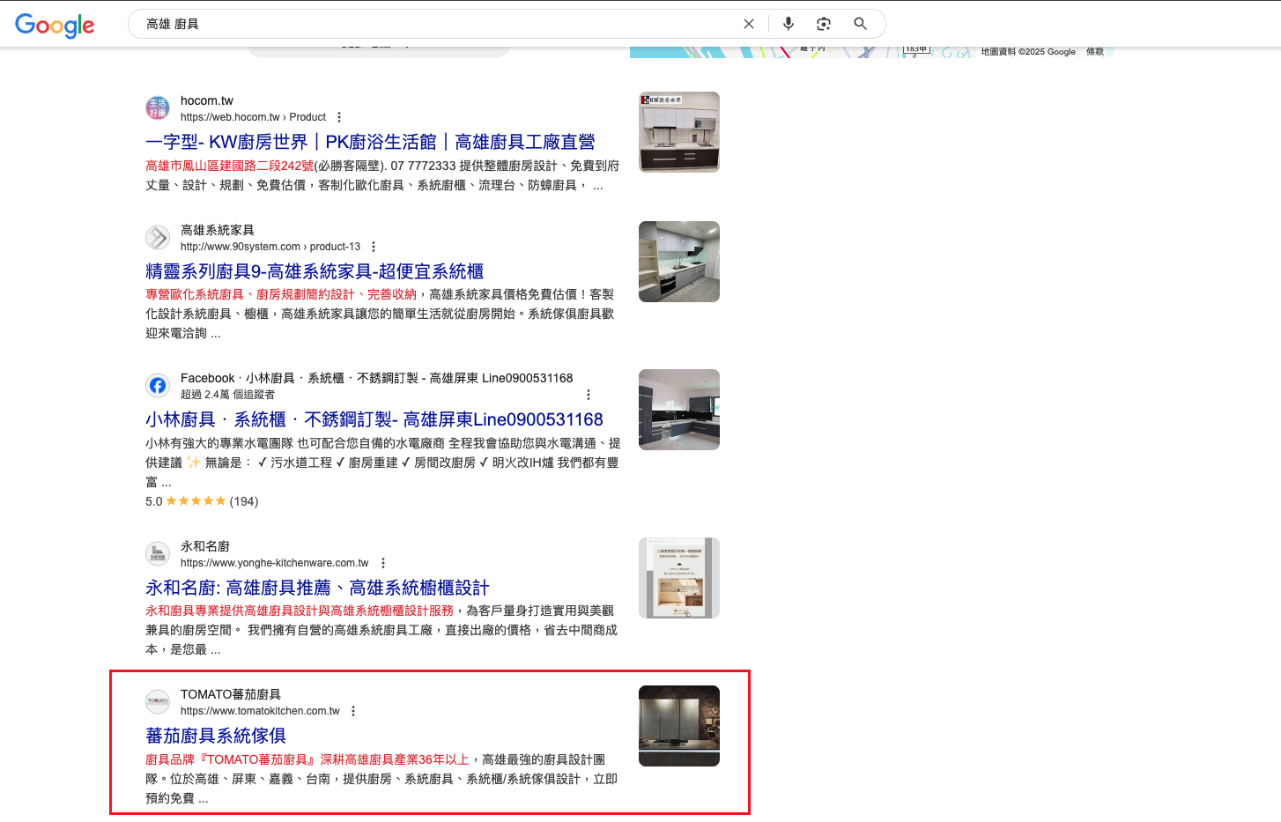This screenshot has height=822, width=1281.
Task: Click 永和名廚 result thumbnail image
Action: click(679, 578)
